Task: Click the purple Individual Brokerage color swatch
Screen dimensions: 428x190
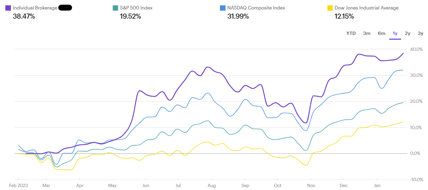Action: [x=8, y=8]
